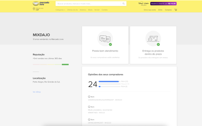Viewport: 202px width, 126px height.
Task: Click the delivery package clock icon
Action: pos(153,39)
